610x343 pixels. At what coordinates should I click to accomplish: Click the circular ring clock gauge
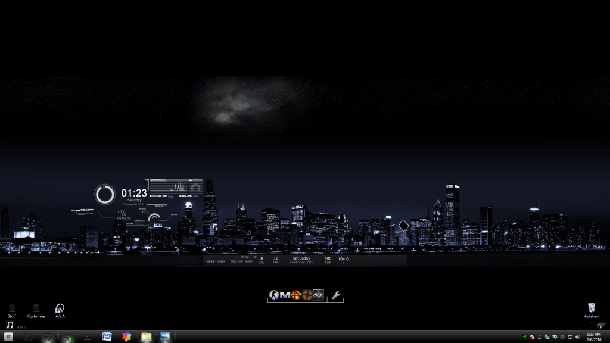(105, 195)
